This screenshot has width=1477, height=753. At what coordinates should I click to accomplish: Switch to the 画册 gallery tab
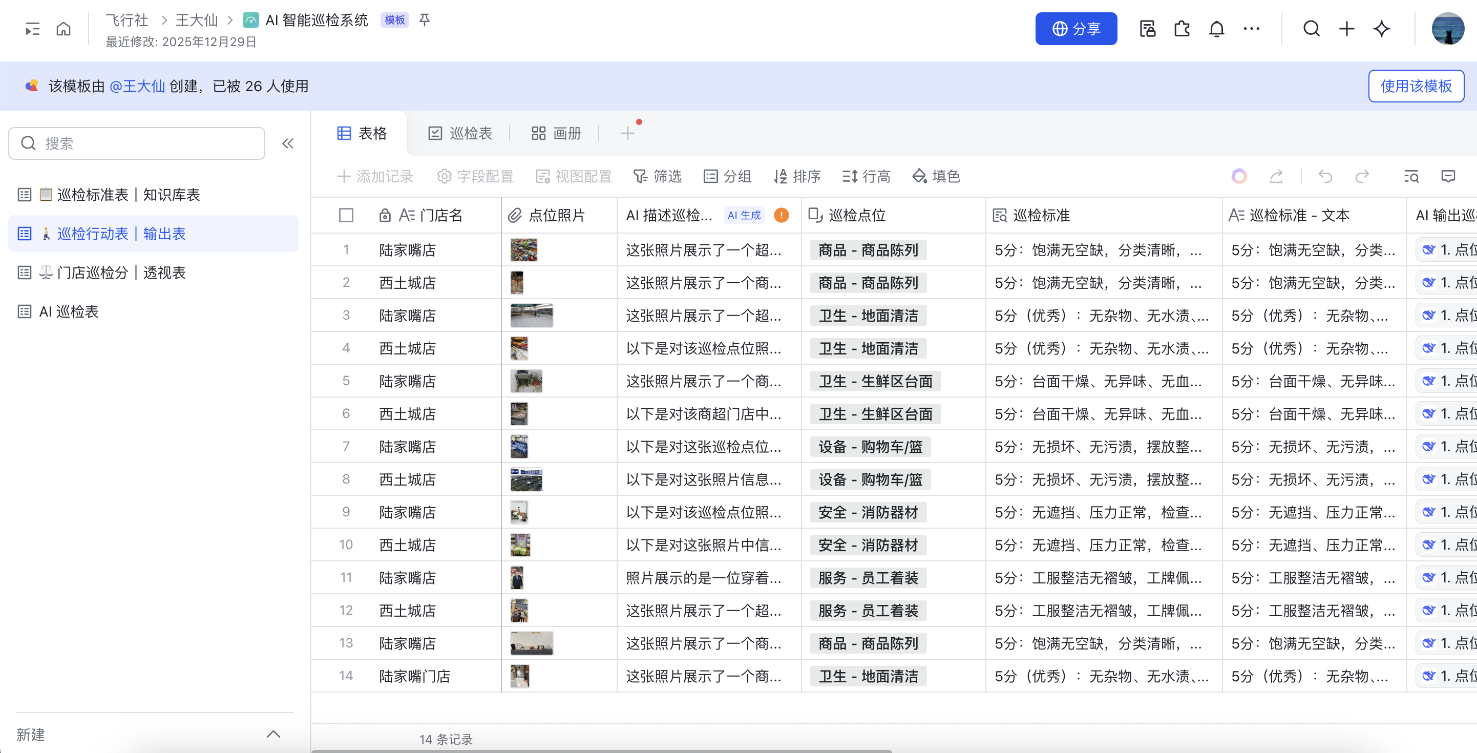556,134
